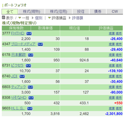Screen dimensions: 127x120
Task: Switch display to 個別
Action: point(39,18)
